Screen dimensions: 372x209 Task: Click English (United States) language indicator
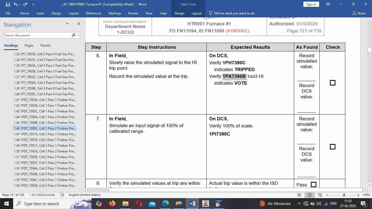85,195
